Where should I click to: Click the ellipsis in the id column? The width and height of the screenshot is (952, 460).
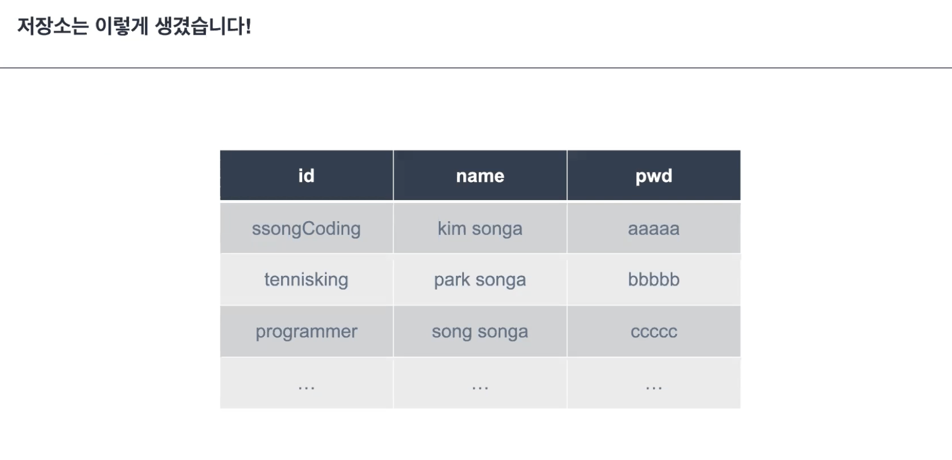pos(306,386)
